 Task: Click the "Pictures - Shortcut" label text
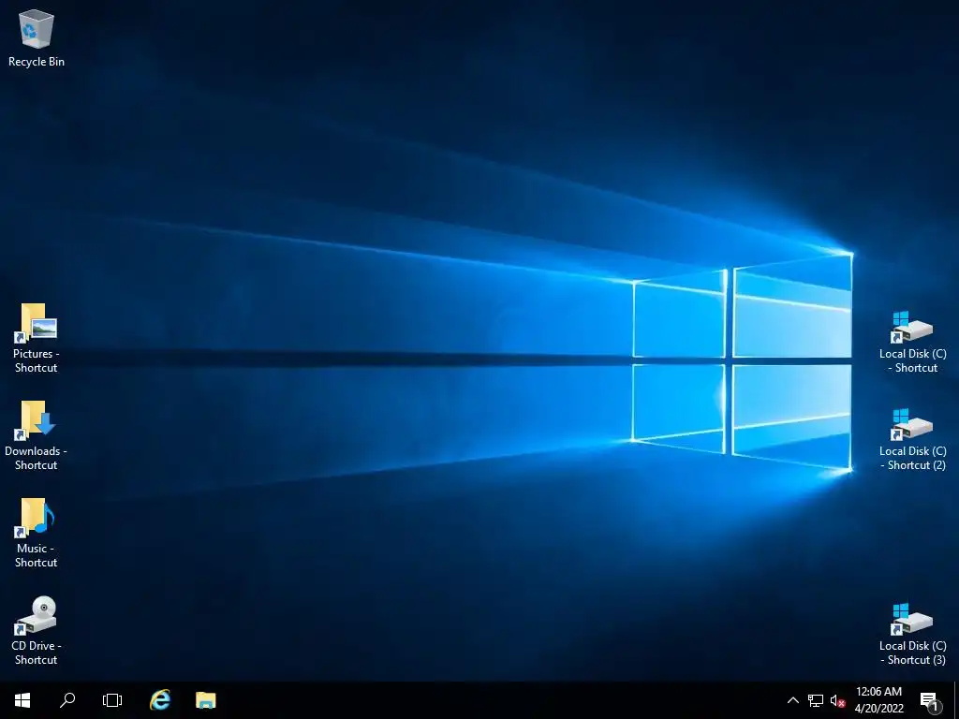37,360
